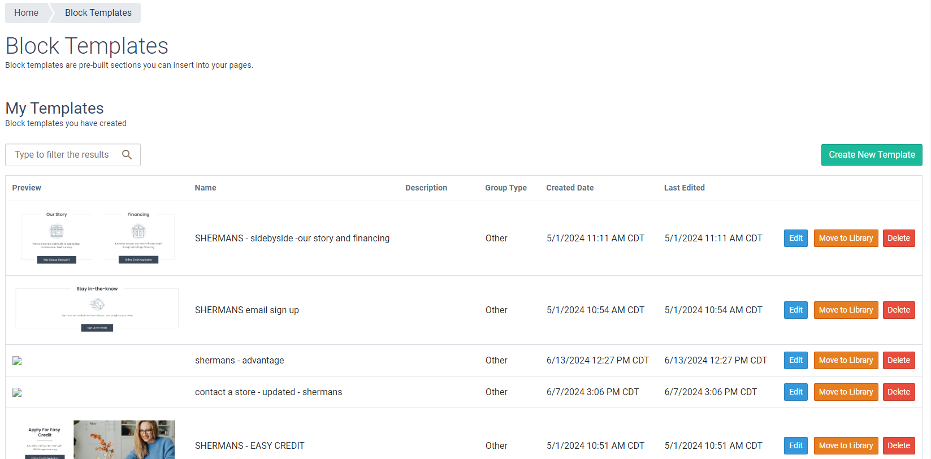
Task: Open Our Story and Financing preview thumbnail
Action: (97, 238)
